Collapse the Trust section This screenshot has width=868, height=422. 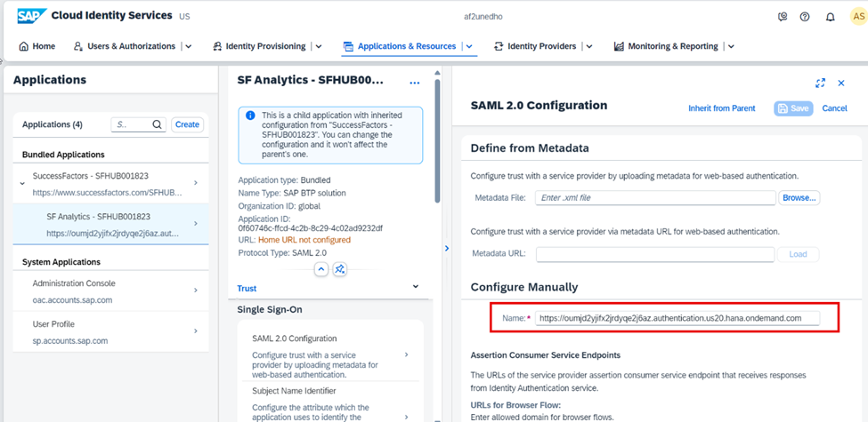[416, 287]
